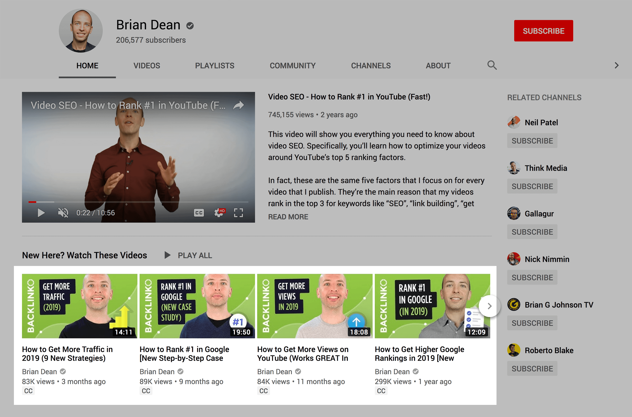Screen dimensions: 632x417
Task: Open the channel search magnifier icon
Action: (492, 65)
